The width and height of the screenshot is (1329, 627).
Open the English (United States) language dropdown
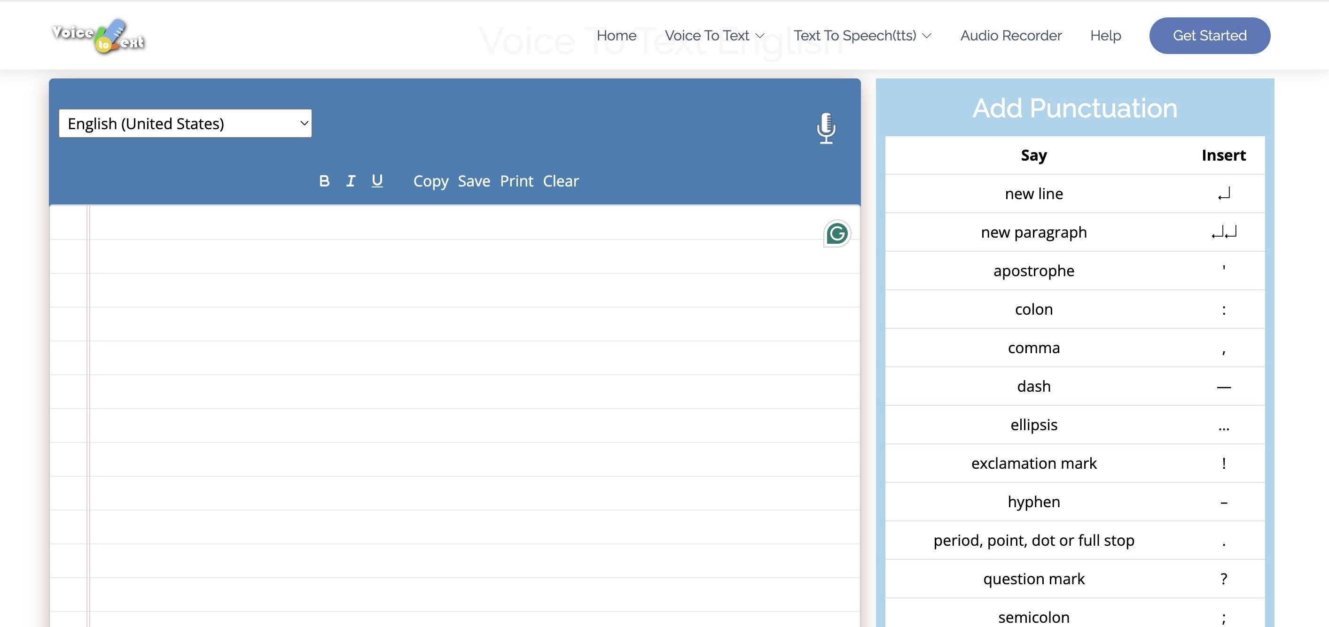pos(185,123)
